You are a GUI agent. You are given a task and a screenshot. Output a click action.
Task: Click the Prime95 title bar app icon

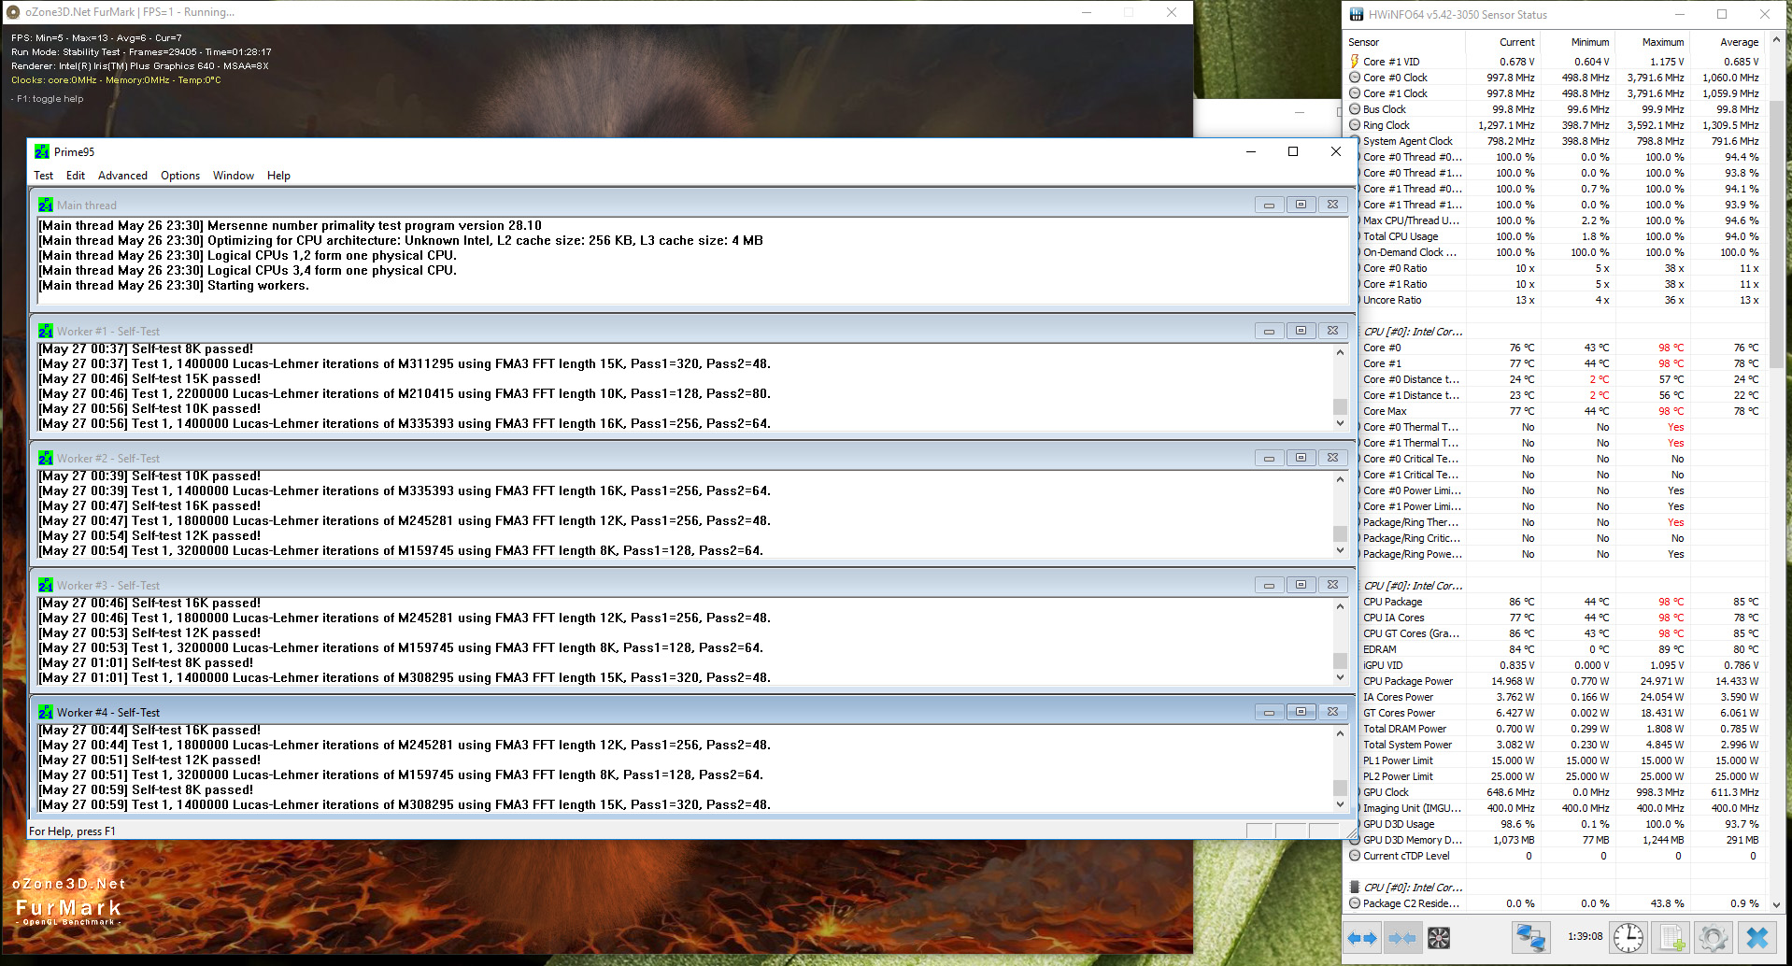pos(42,151)
